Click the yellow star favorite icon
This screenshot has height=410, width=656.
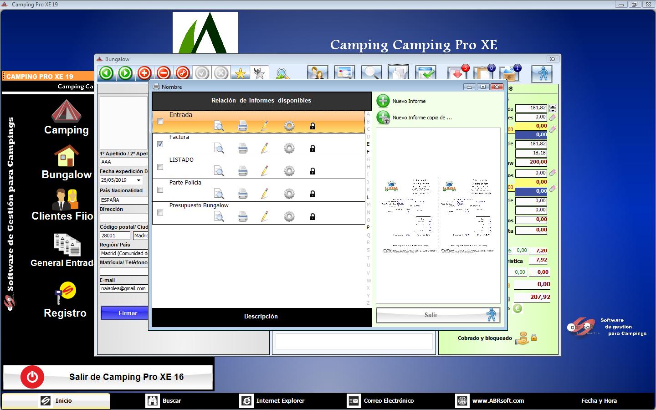(240, 73)
